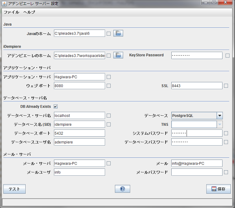
Task: Uncheck DB Already Exists checkbox
Action: point(56,106)
